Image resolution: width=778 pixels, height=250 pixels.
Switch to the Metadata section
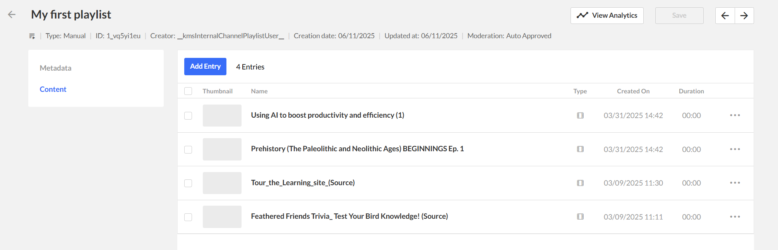click(x=55, y=68)
